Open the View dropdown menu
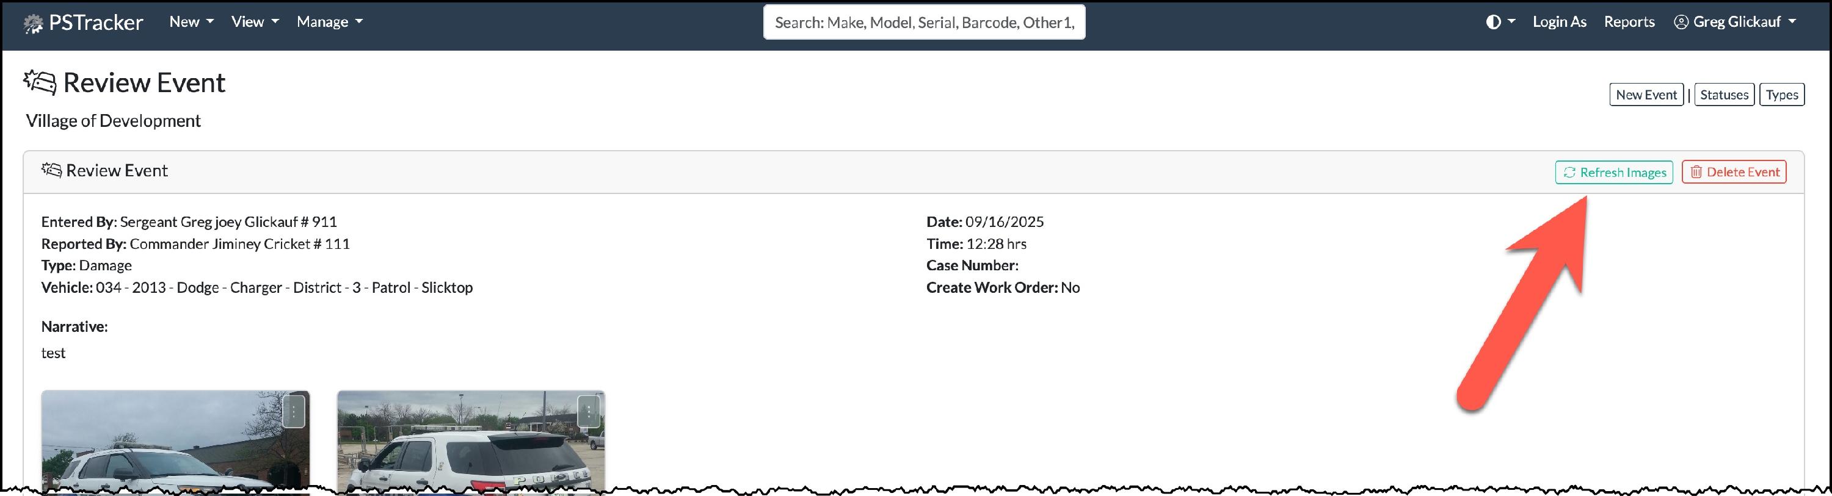This screenshot has width=1832, height=496. (255, 22)
